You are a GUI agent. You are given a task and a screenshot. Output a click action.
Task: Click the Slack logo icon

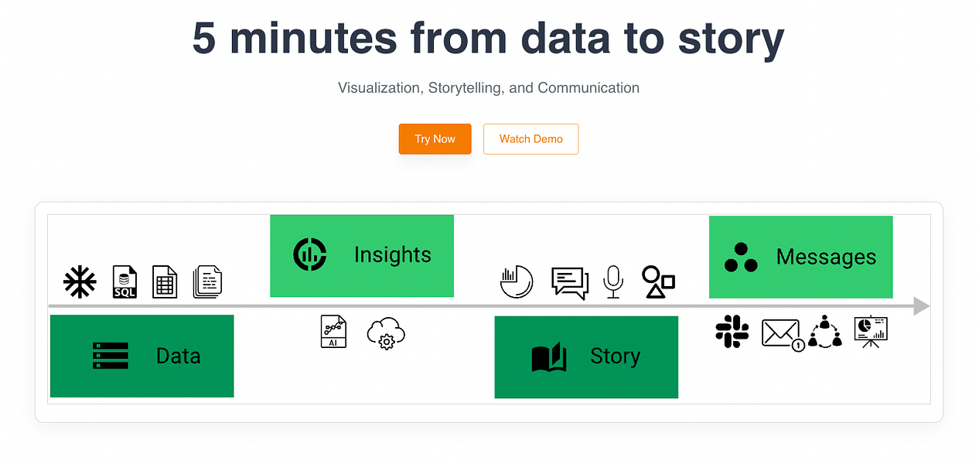pyautogui.click(x=732, y=331)
